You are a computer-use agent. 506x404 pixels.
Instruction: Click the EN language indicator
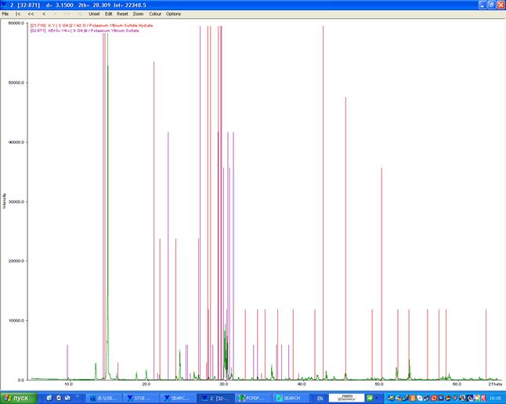320,398
